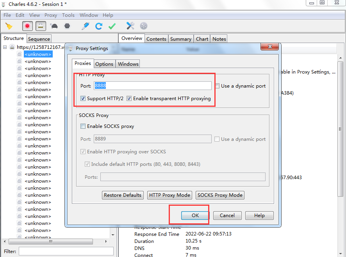Click Restore Defaults button
346x257 pixels.
pos(123,195)
